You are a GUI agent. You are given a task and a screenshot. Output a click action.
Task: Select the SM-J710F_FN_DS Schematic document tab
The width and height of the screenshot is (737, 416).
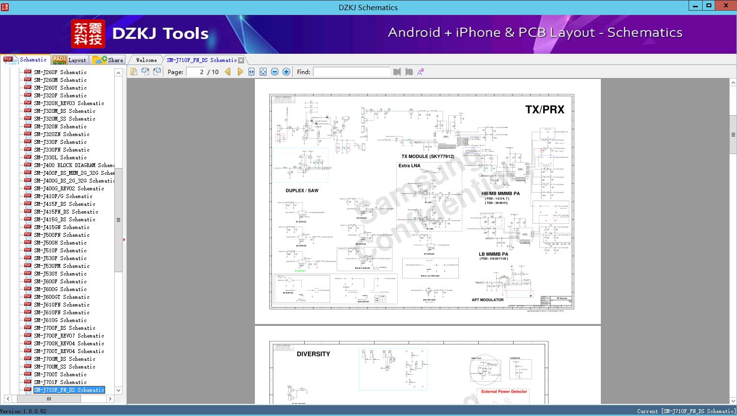[x=202, y=60]
